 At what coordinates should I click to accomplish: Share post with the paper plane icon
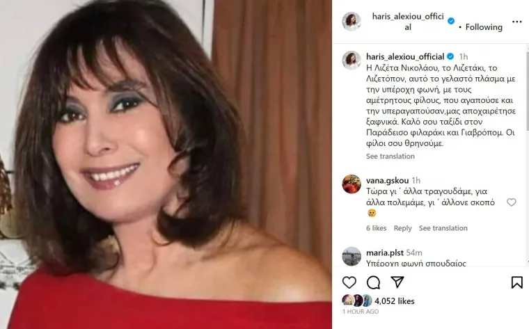pyautogui.click(x=397, y=282)
